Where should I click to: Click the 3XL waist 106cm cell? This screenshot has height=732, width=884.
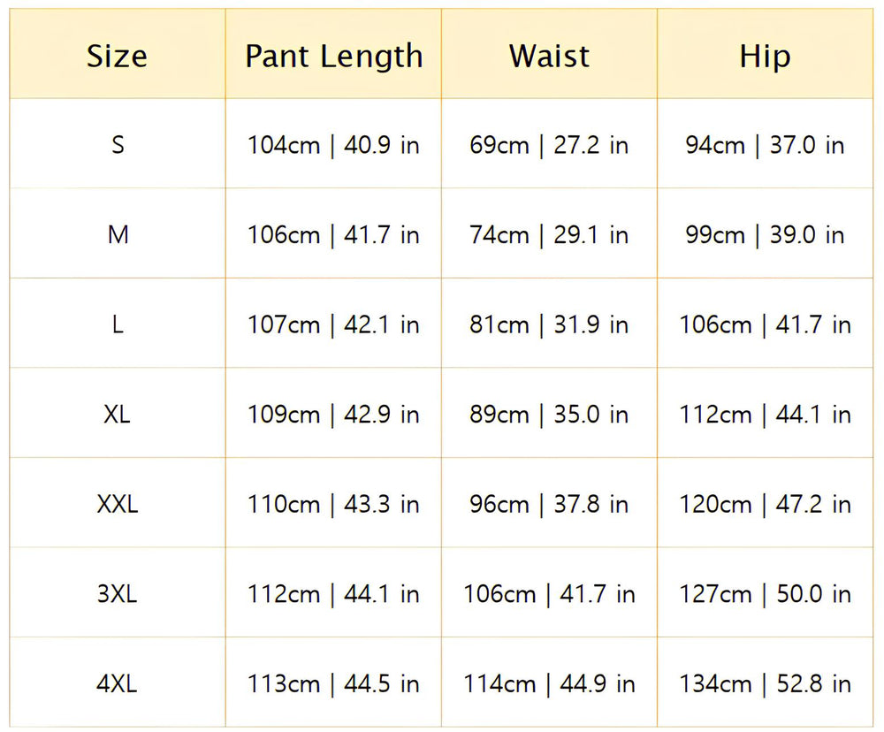point(549,594)
